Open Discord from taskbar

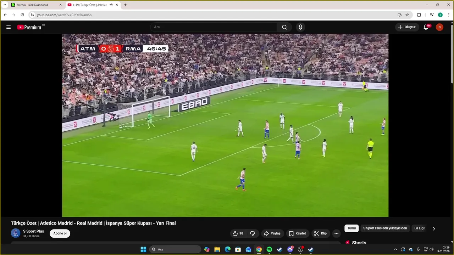290,249
